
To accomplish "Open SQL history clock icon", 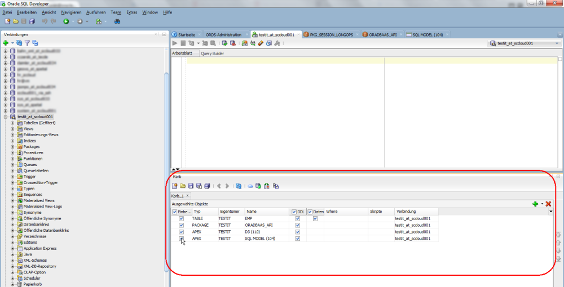I will 268,43.
